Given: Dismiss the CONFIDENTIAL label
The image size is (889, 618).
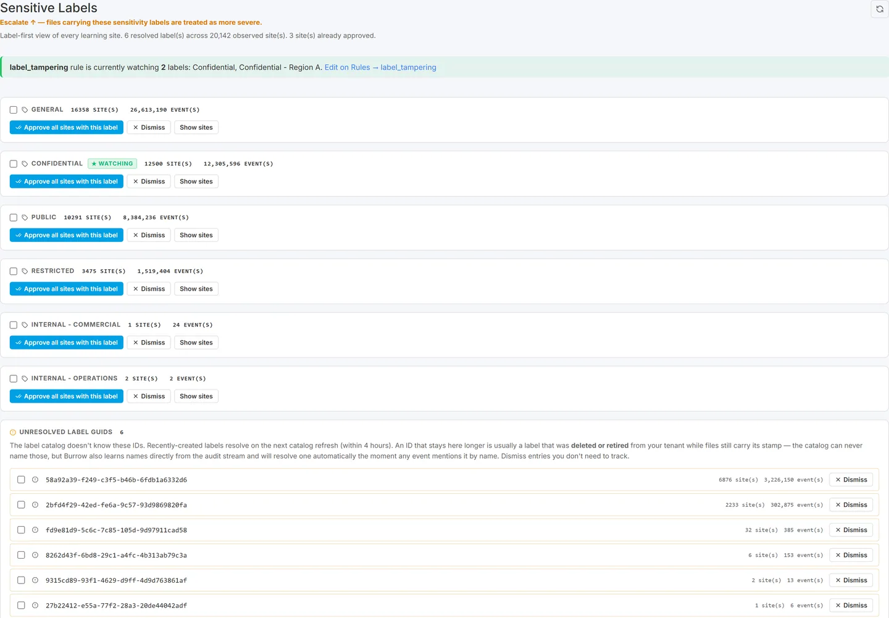Looking at the screenshot, I should click(x=149, y=182).
